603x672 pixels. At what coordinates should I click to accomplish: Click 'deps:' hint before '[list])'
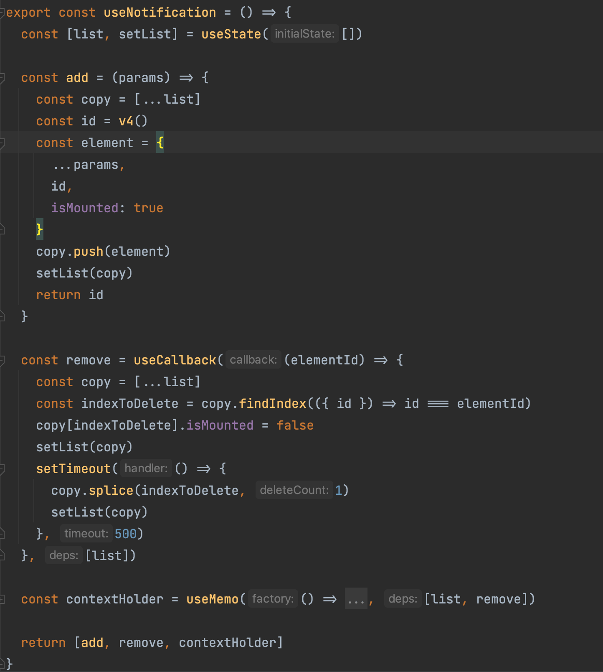(x=64, y=555)
